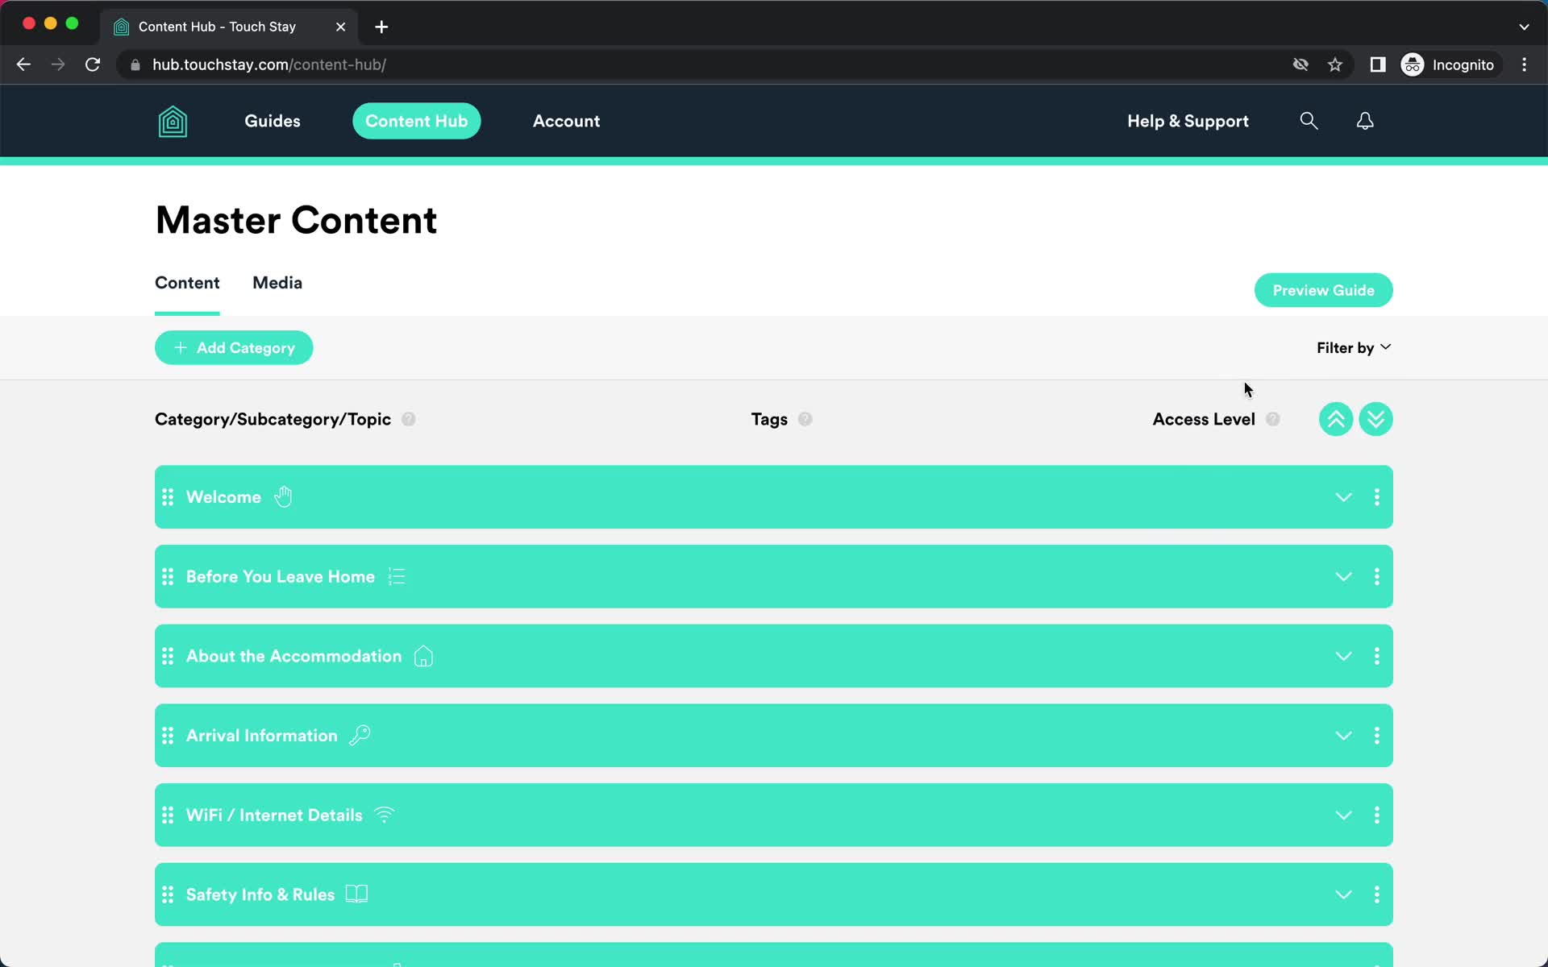Click the checklist icon next to Before You Leave Home
Image resolution: width=1548 pixels, height=967 pixels.
[x=397, y=576]
